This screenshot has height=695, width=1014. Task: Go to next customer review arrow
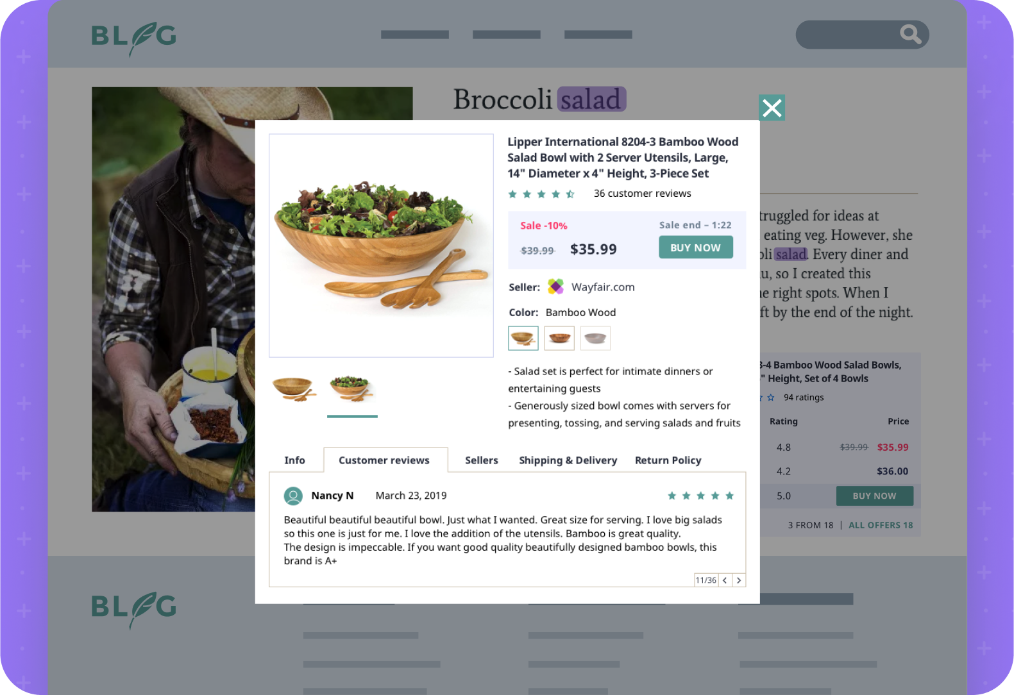(x=739, y=580)
